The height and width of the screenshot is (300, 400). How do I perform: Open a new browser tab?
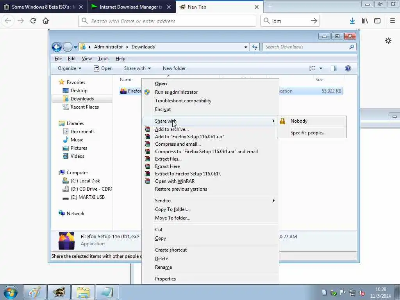pyautogui.click(x=270, y=7)
